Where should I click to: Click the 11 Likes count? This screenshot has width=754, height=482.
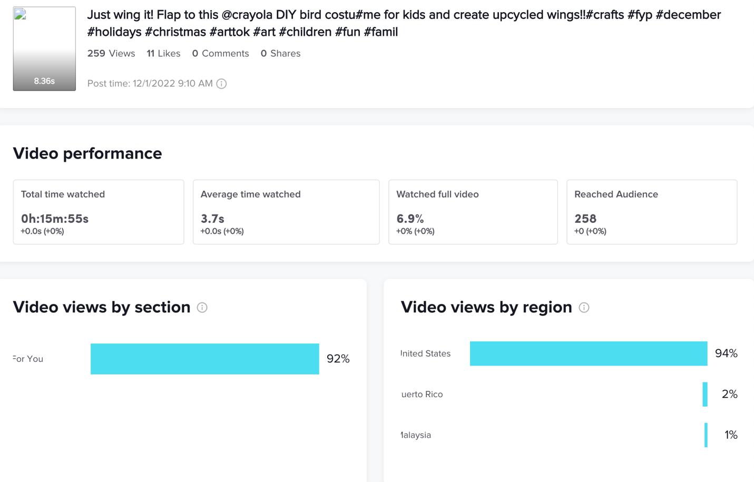click(163, 54)
